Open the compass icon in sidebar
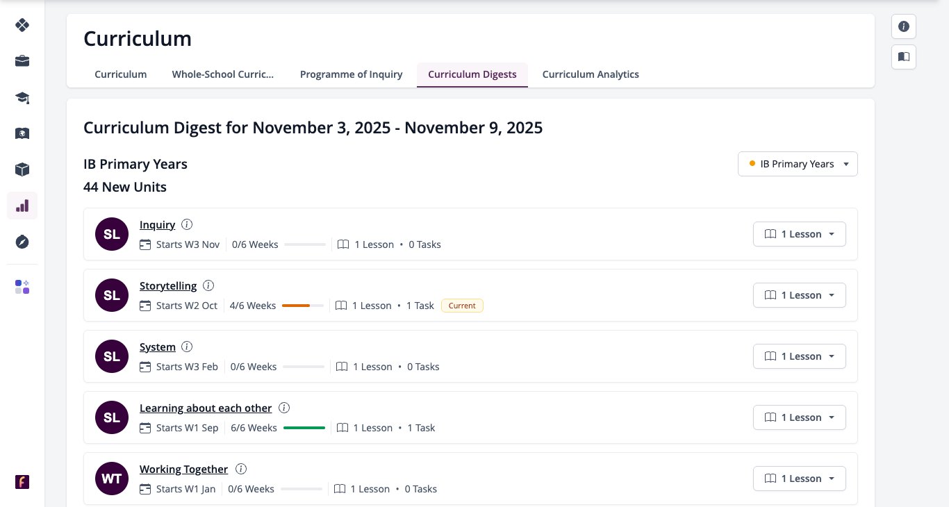Viewport: 949px width, 507px height. tap(22, 242)
